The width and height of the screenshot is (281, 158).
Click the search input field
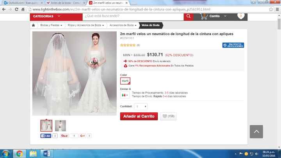[x=133, y=16]
